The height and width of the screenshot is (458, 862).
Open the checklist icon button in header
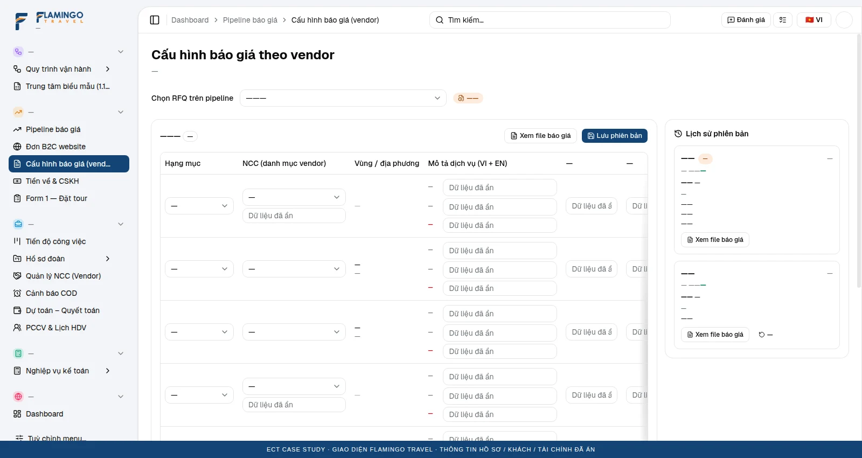(783, 20)
